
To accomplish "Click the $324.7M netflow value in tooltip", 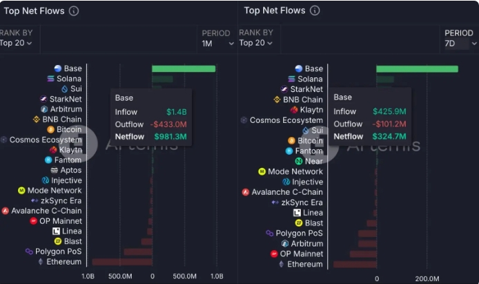I will (389, 136).
